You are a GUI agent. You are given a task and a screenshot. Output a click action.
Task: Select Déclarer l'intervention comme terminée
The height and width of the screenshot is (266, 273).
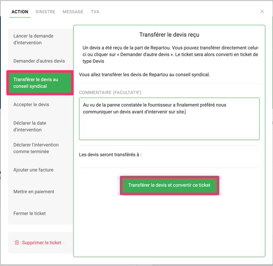coord(36,148)
